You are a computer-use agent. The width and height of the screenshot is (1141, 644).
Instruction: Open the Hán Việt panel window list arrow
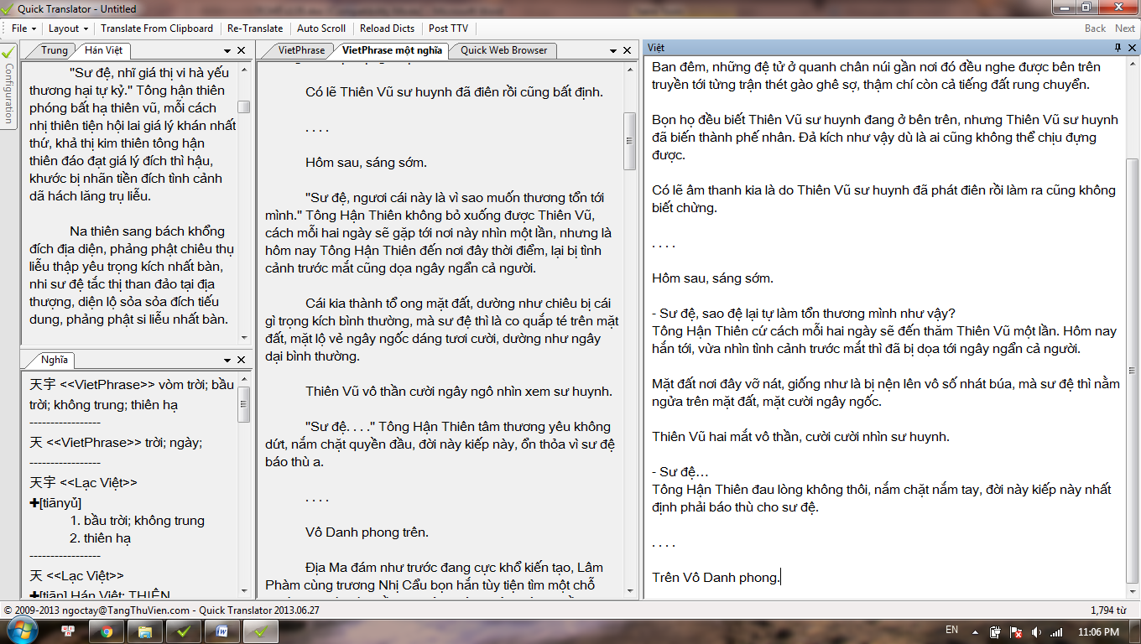tap(227, 51)
